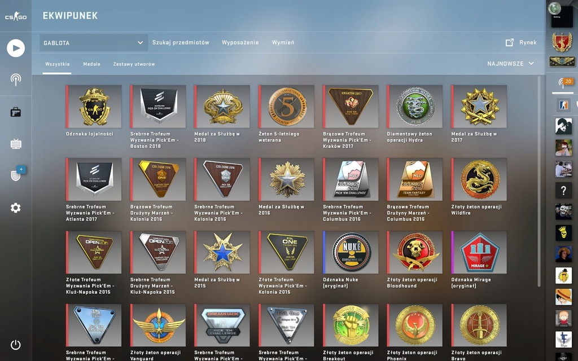
Task: Open the Wyposażenie section
Action: click(240, 42)
